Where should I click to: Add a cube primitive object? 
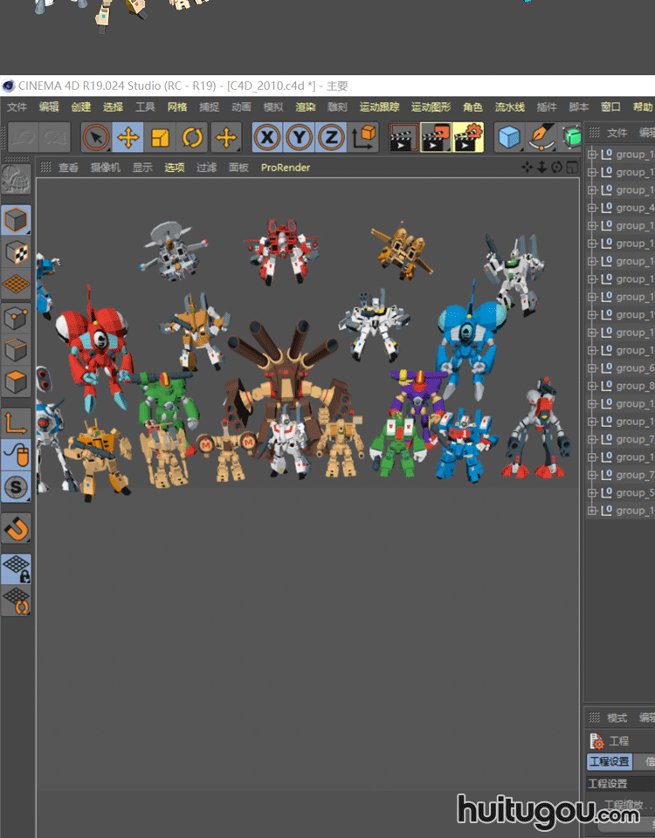[x=509, y=137]
